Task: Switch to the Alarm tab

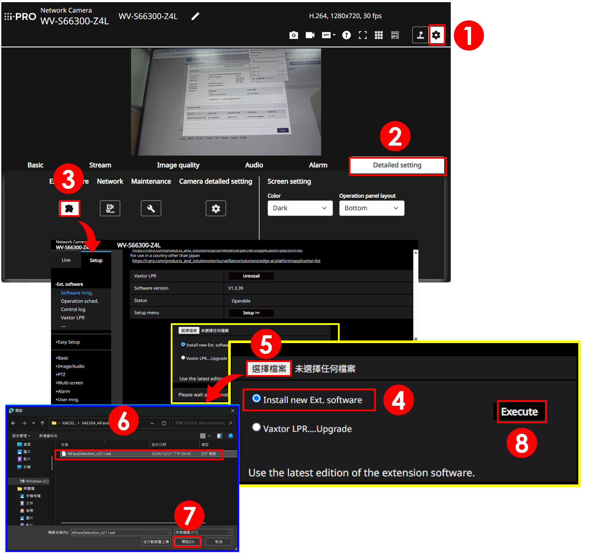Action: [x=318, y=165]
